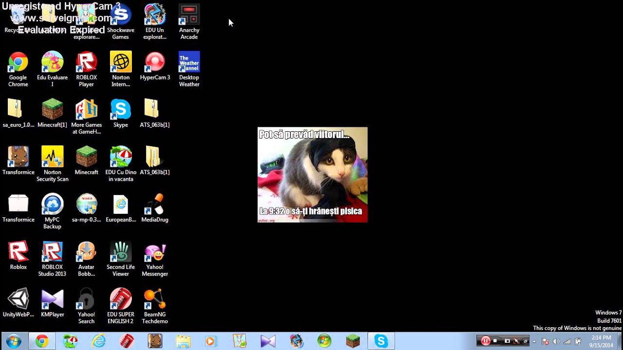This screenshot has width=623, height=350.
Task: Select the sa-mp-0.3... installer icon
Action: [x=86, y=208]
